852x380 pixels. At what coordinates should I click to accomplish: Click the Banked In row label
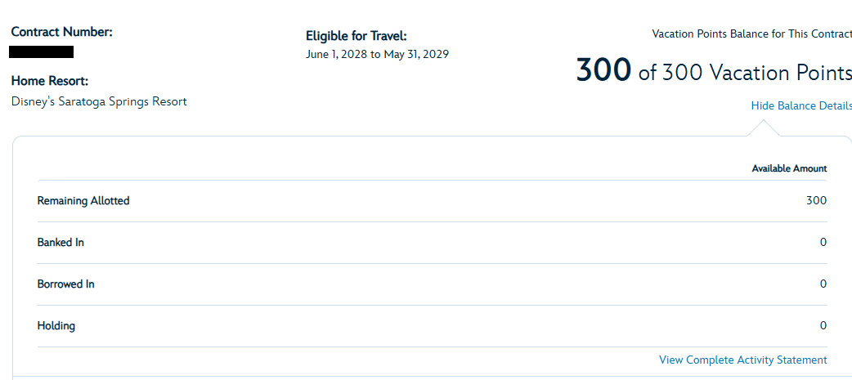click(x=61, y=243)
